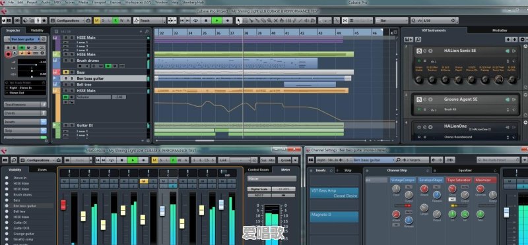Select the Mute X tool
Image resolution: width=528 pixels, height=245 pixels.
pyautogui.click(x=276, y=20)
